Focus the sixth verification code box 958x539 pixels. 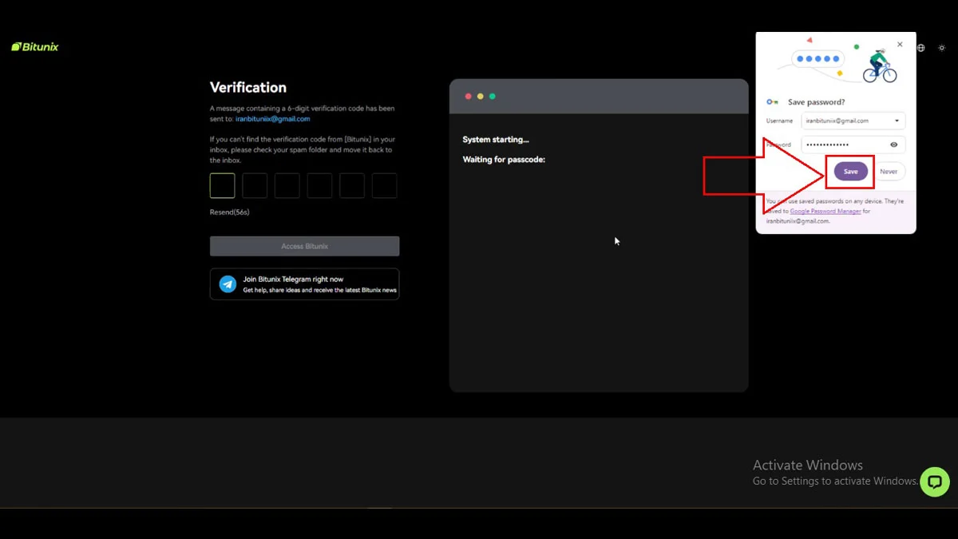click(x=384, y=186)
